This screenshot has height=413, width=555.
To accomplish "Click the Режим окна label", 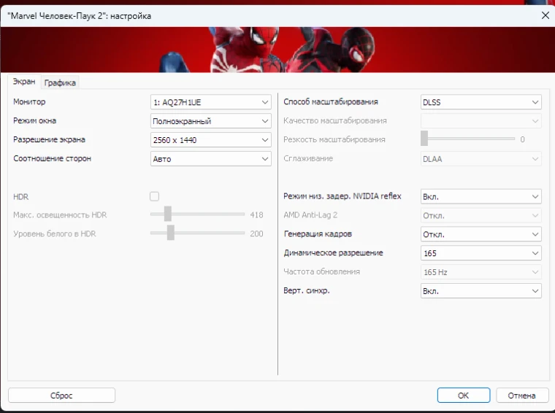I will tap(35, 120).
